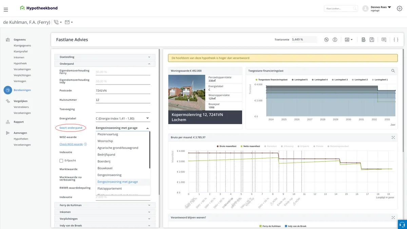Viewport: 407px width, 229px height.
Task: Save the advice with floppy icon
Action: (372, 40)
